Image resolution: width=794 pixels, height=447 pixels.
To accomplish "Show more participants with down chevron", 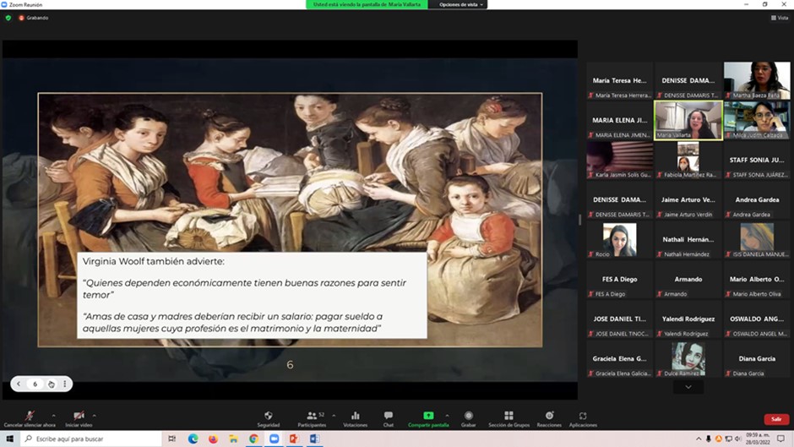I will (688, 387).
